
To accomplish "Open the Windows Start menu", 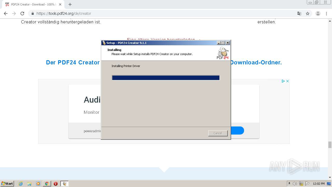I will [x=7, y=183].
